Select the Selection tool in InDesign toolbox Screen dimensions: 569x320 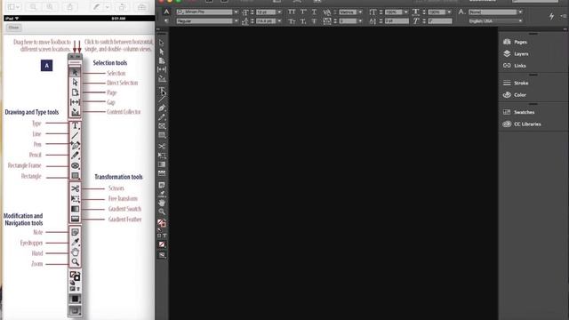[x=162, y=43]
